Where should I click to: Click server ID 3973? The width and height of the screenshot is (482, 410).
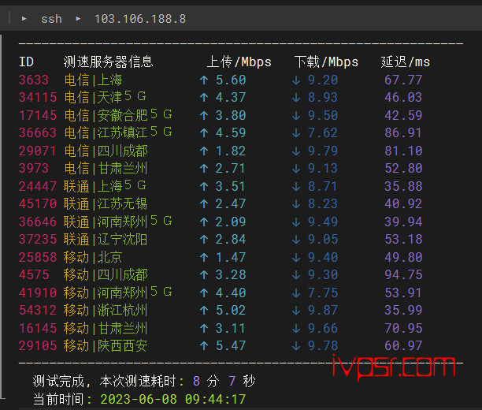pos(34,168)
